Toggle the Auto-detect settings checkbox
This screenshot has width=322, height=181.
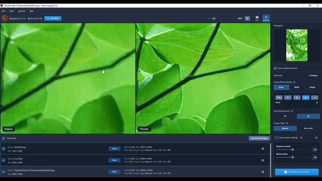coord(276,137)
